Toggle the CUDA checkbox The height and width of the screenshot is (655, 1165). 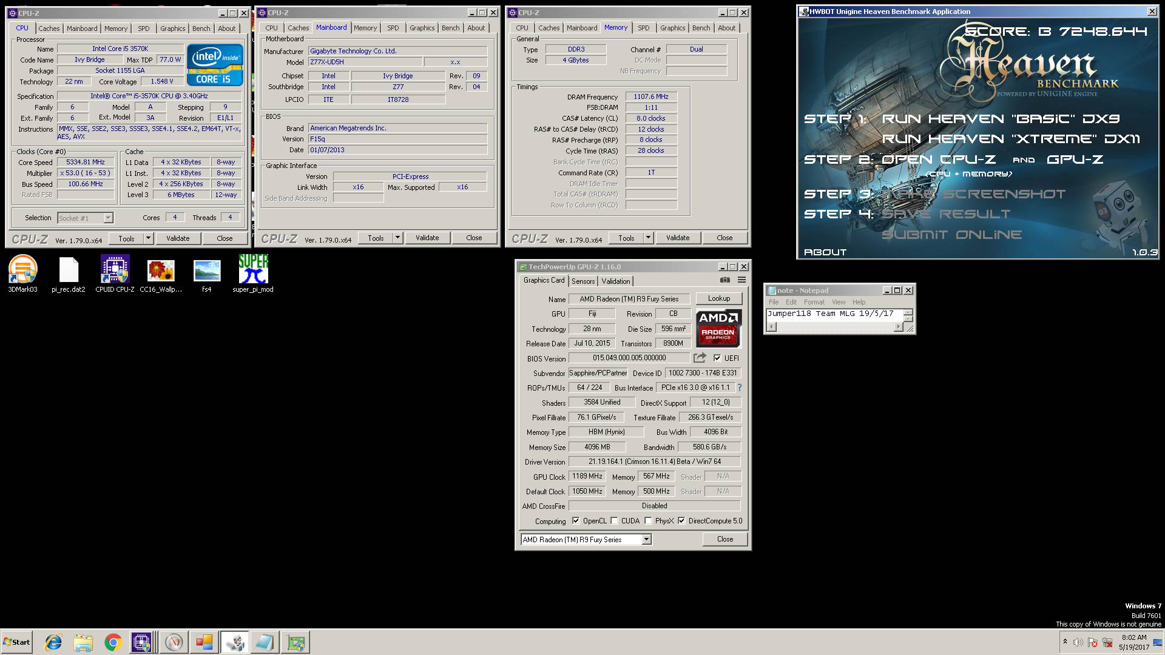[x=615, y=520]
